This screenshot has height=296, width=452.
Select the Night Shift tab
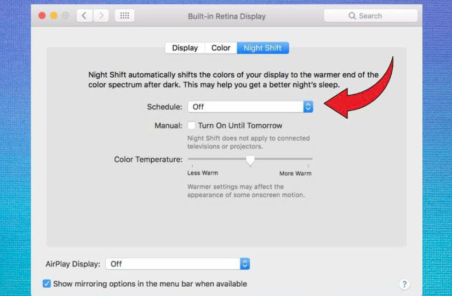tap(262, 48)
